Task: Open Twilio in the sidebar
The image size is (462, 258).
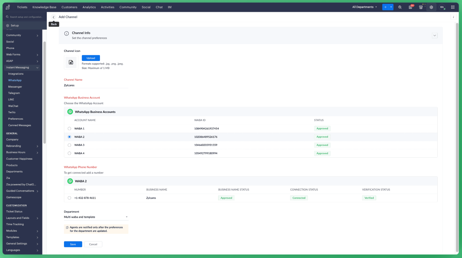Action: click(x=12, y=112)
